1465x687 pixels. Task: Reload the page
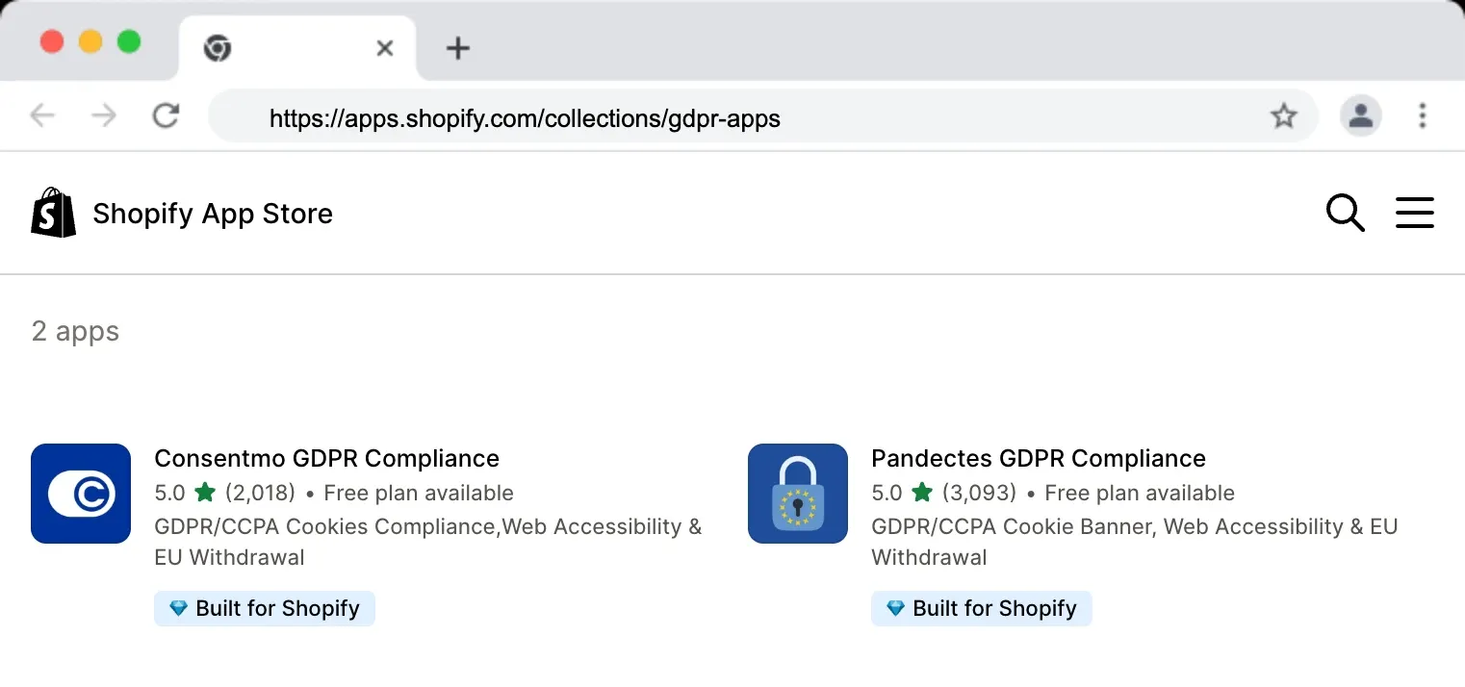[167, 116]
